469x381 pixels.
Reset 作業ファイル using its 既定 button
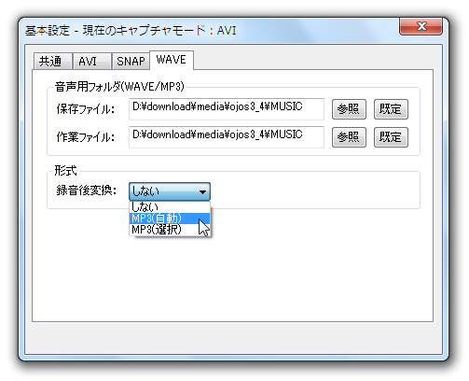click(x=391, y=137)
